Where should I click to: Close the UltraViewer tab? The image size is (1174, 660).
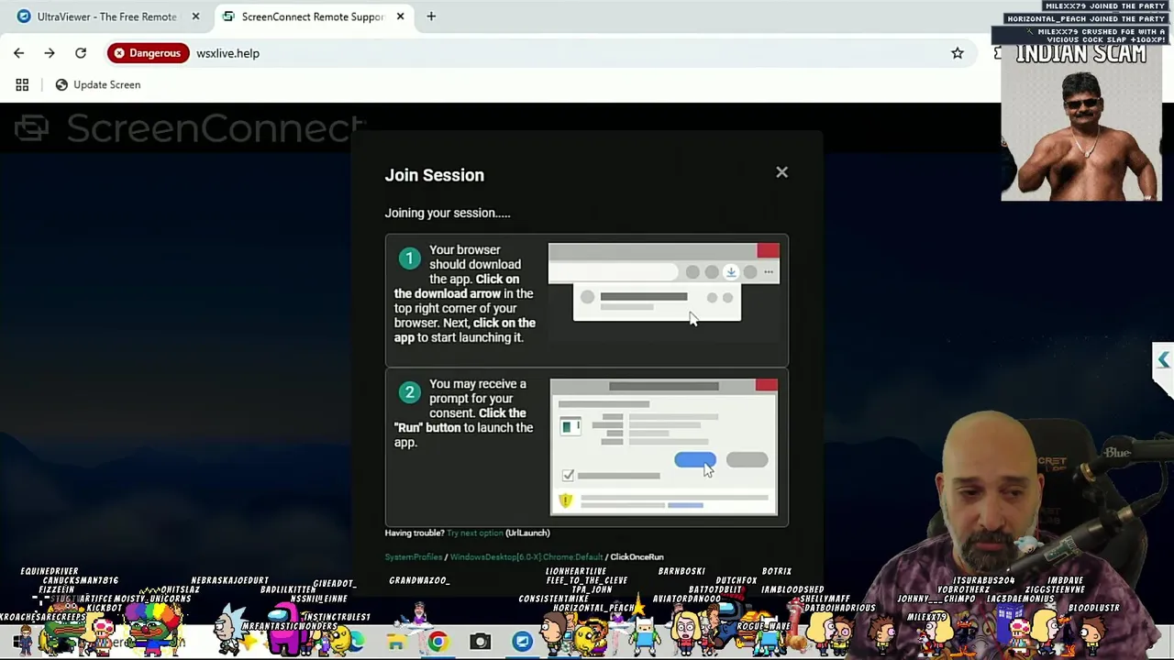point(195,16)
